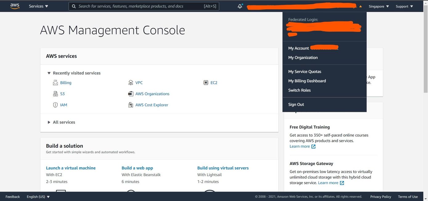Image resolution: width=428 pixels, height=201 pixels.
Task: Click the Federated Login label
Action: pos(303,19)
